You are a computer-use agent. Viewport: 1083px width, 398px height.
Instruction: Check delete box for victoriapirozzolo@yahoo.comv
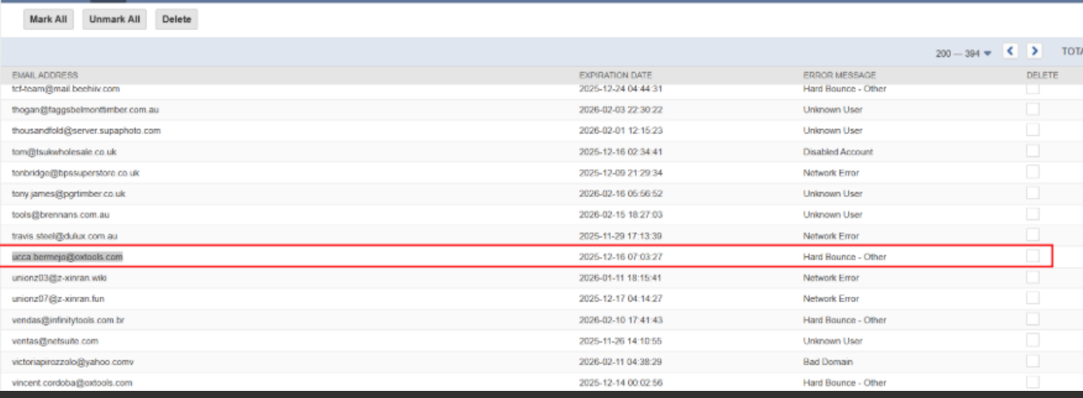pyautogui.click(x=1032, y=361)
